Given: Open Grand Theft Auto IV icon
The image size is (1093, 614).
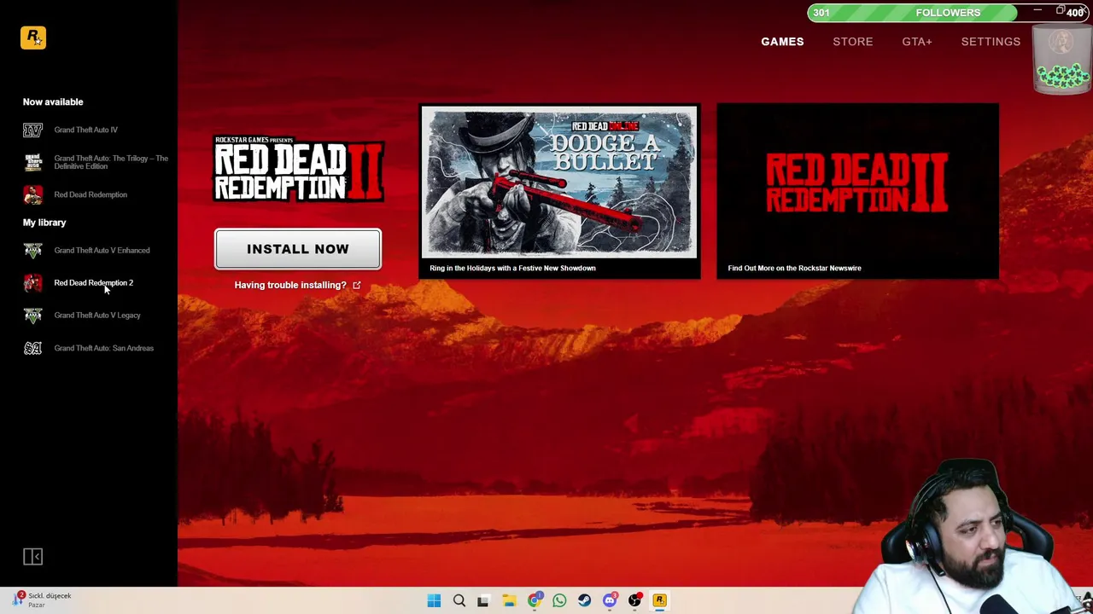Looking at the screenshot, I should click(32, 130).
